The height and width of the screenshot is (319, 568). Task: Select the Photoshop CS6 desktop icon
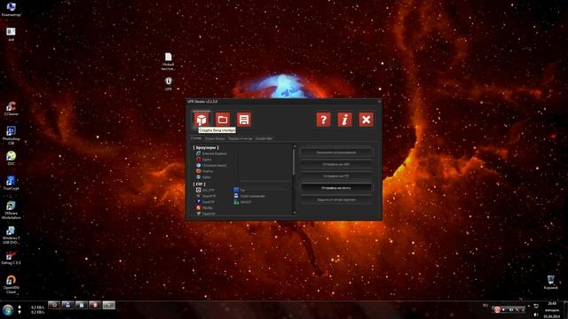pos(11,136)
